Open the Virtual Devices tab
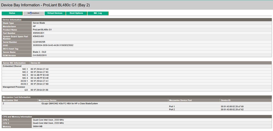The height and width of the screenshot is (131, 273). [x=55, y=13]
